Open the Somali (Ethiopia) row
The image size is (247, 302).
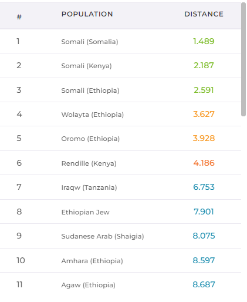click(120, 90)
